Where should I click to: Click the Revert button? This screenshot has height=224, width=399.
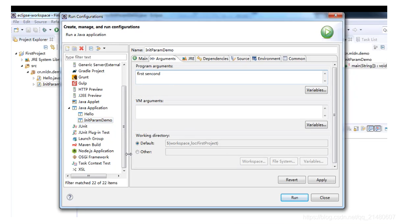[292, 180]
